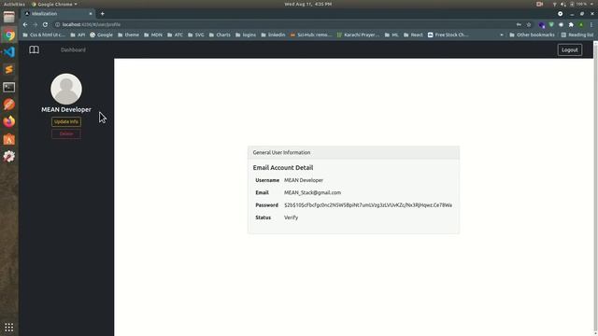Go back with the browser back arrow
The width and height of the screenshot is (598, 336).
tap(25, 24)
